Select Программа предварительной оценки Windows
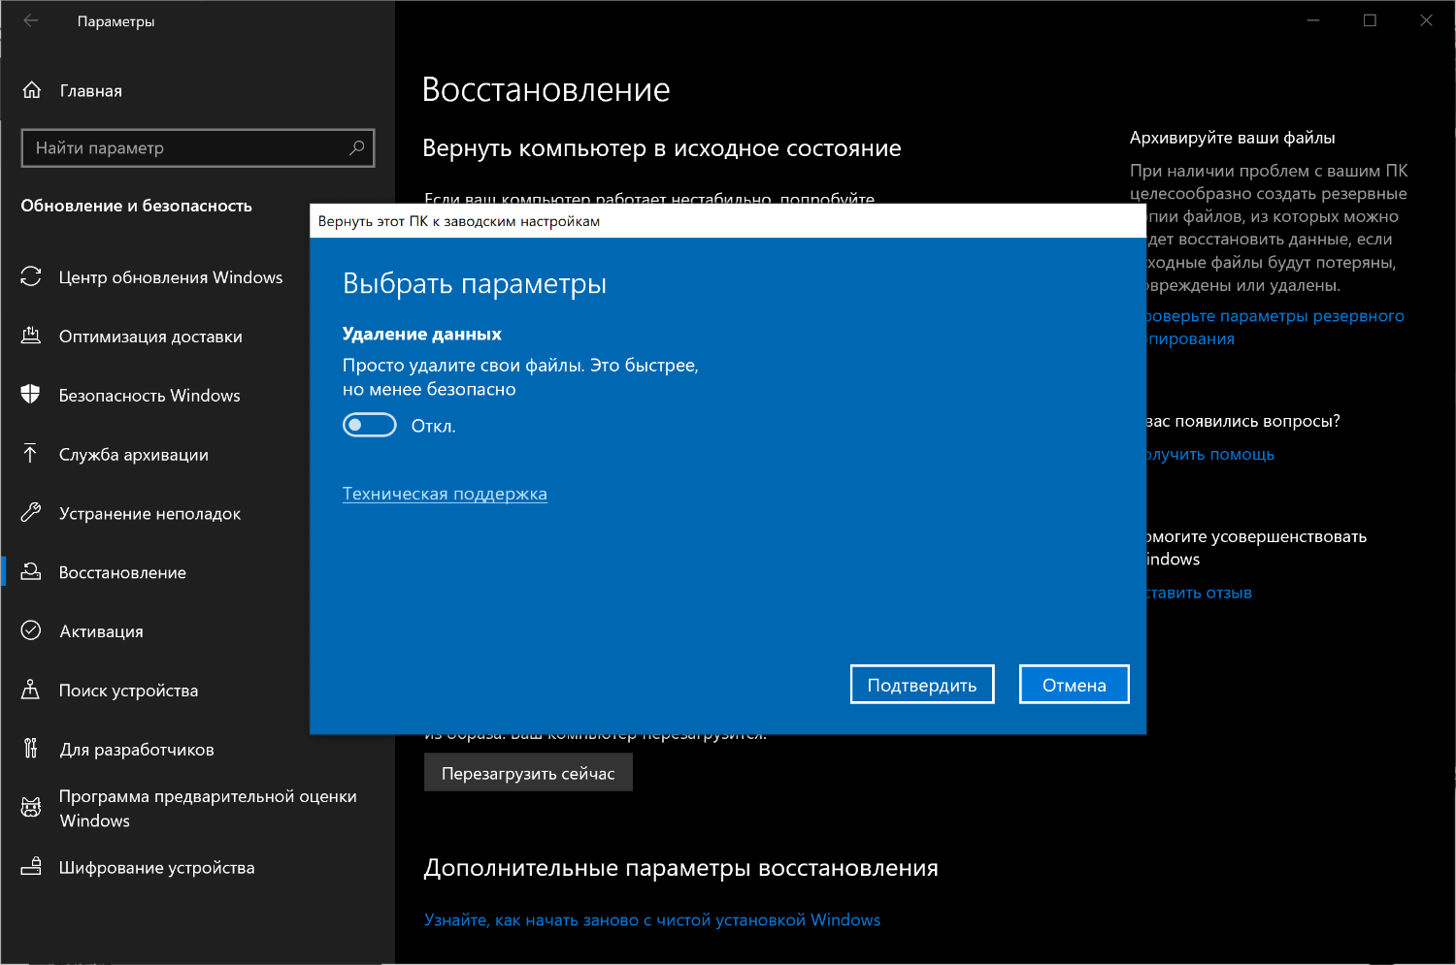The width and height of the screenshot is (1456, 965). tap(207, 808)
